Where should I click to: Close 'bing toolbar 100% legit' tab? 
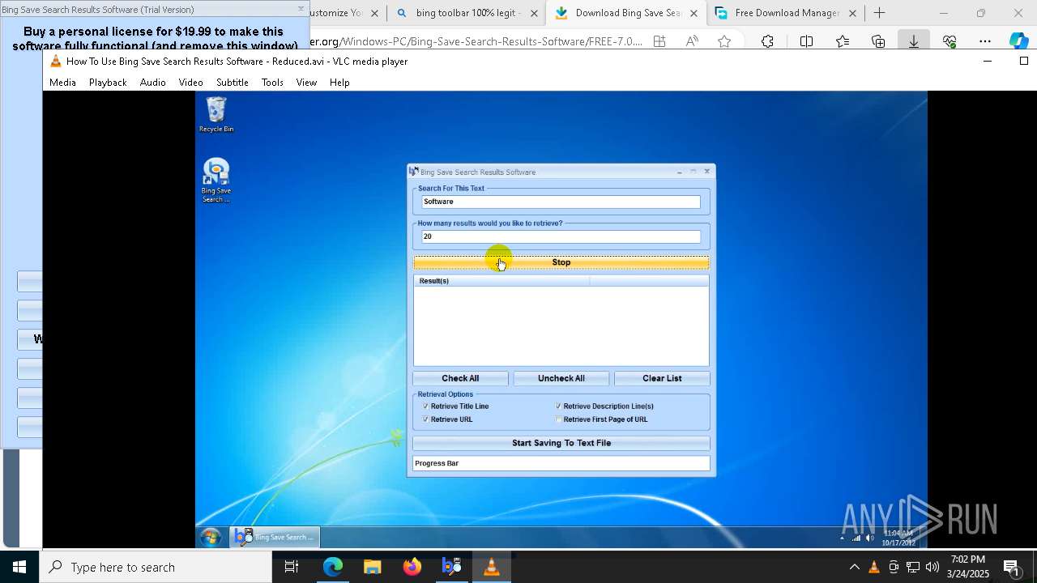[534, 13]
